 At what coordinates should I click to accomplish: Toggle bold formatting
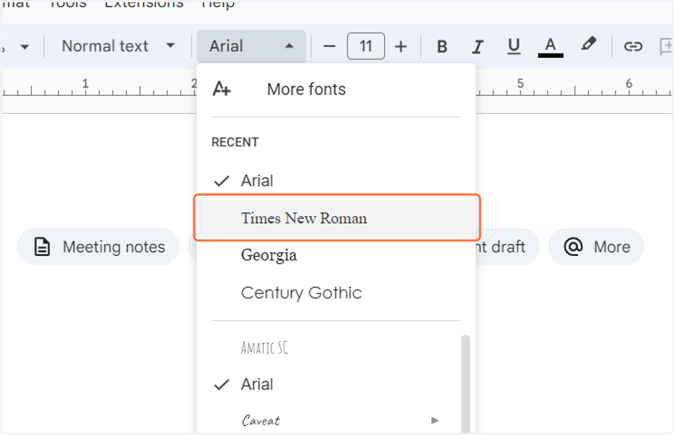[x=442, y=47]
